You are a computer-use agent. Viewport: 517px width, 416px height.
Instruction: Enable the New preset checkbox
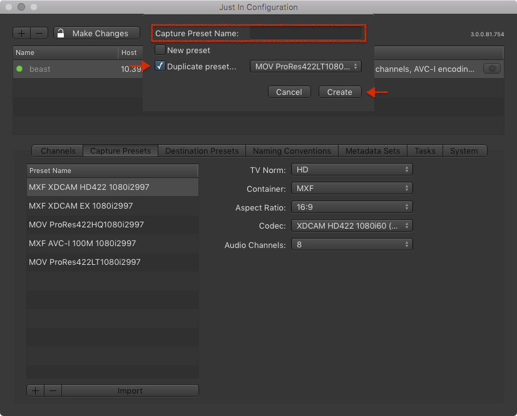[x=160, y=50]
